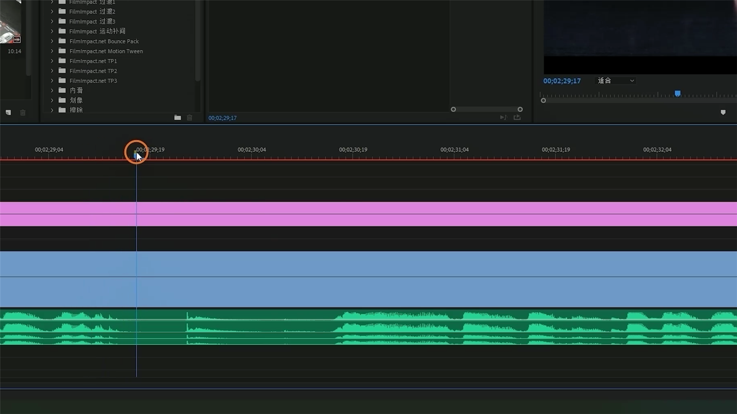Click the 10:14 duration label under thumbnail
Viewport: 737px width, 414px height.
pyautogui.click(x=14, y=51)
